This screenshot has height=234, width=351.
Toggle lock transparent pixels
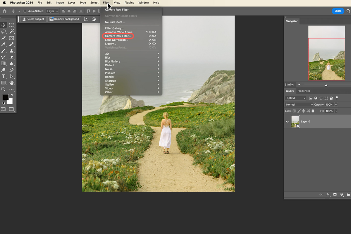pyautogui.click(x=294, y=111)
